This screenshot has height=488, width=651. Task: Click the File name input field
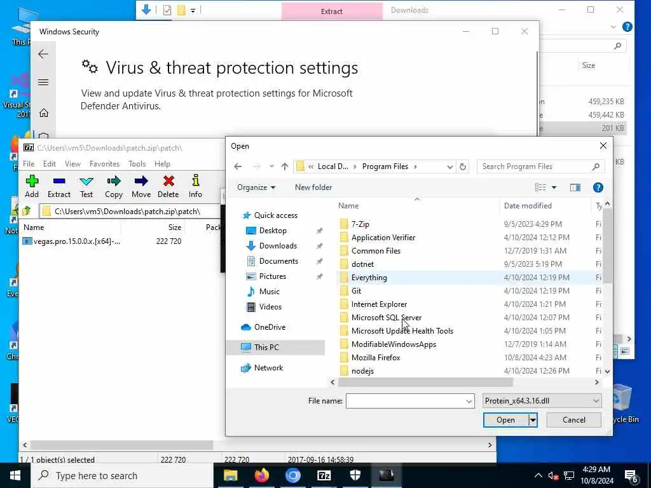coord(405,402)
